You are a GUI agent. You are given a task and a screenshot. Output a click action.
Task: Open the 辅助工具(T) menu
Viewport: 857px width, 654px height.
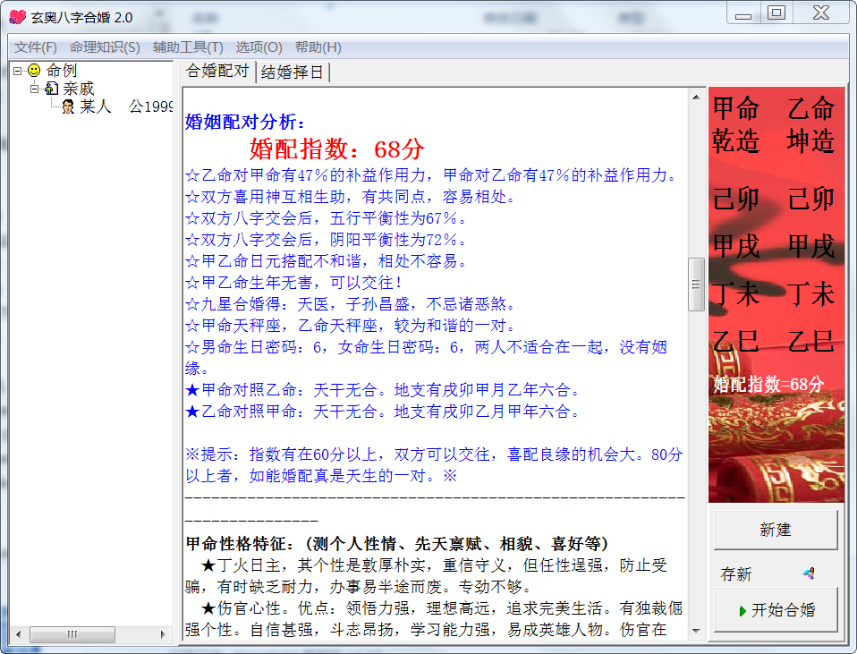(188, 47)
